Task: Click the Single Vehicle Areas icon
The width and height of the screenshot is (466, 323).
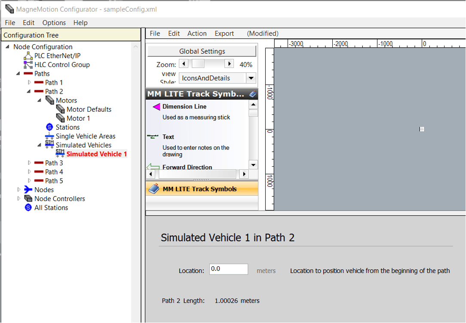Action: [49, 136]
